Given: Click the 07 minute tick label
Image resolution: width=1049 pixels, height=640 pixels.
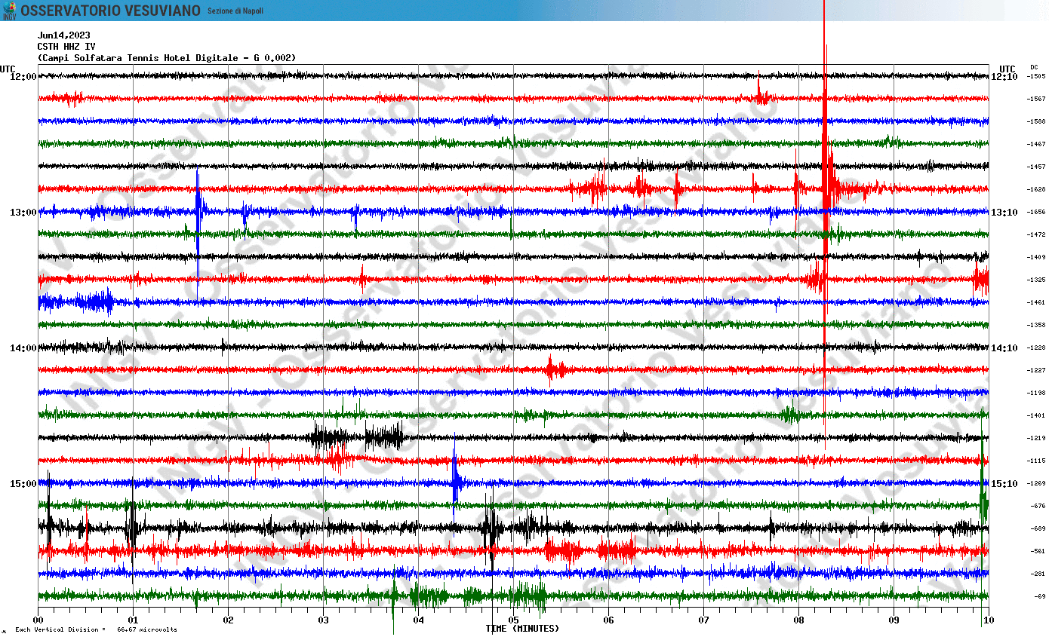Looking at the screenshot, I should coord(703,620).
